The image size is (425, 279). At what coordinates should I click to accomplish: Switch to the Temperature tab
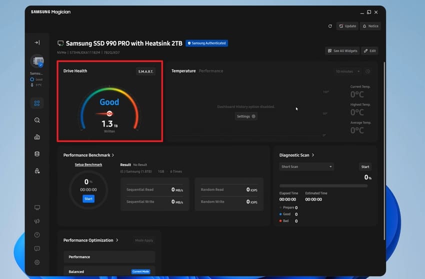pos(183,71)
